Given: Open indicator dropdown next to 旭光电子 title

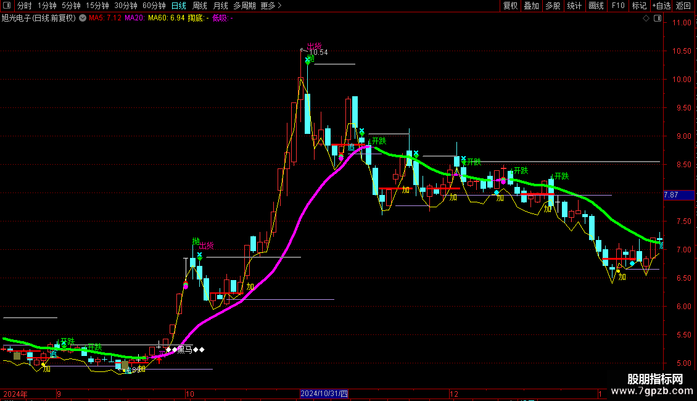Looking at the screenshot, I should [x=83, y=19].
